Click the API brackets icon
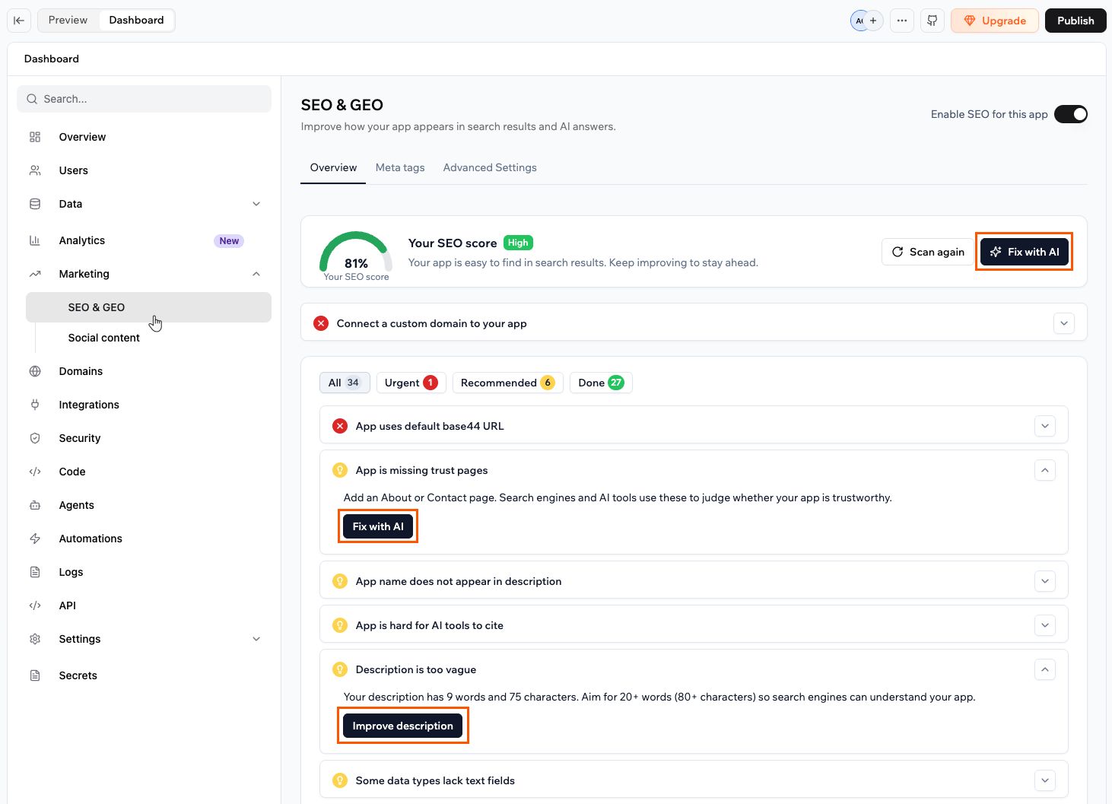The height and width of the screenshot is (804, 1112). tap(35, 605)
